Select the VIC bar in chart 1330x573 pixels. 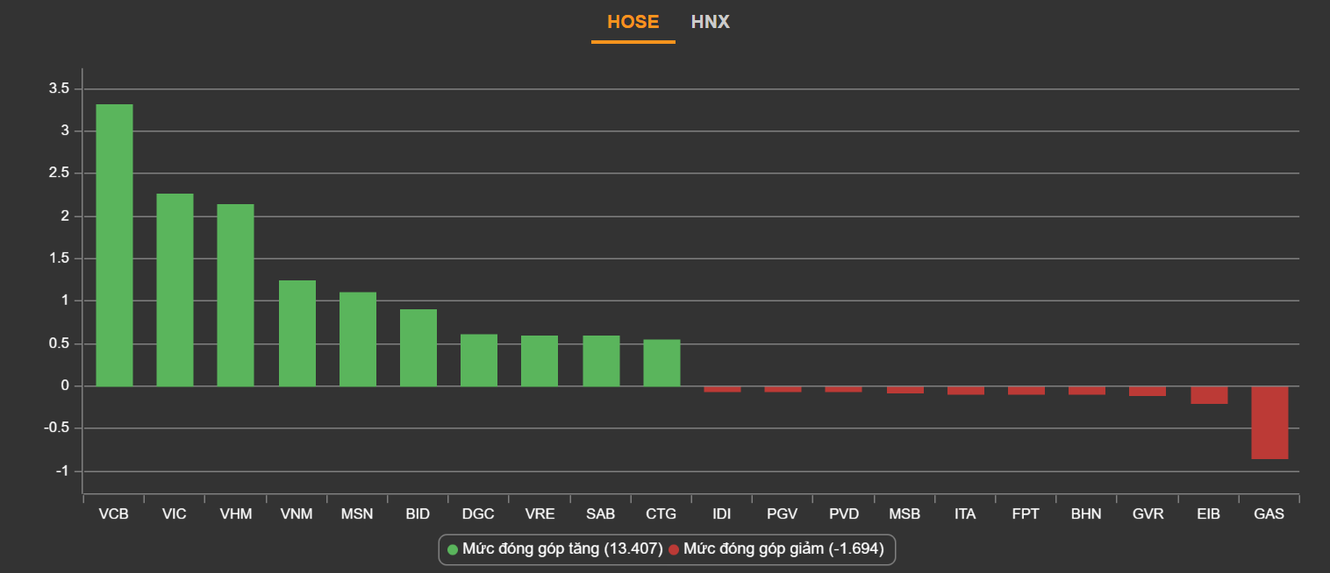(175, 290)
